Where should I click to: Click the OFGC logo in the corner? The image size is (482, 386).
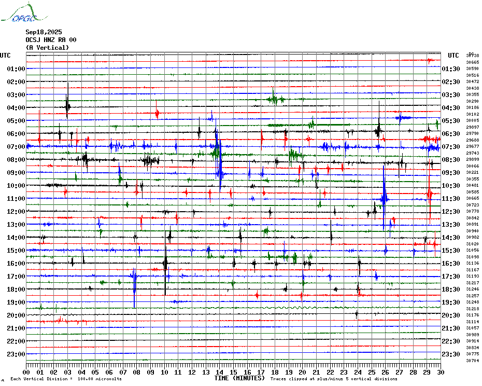(x=24, y=12)
